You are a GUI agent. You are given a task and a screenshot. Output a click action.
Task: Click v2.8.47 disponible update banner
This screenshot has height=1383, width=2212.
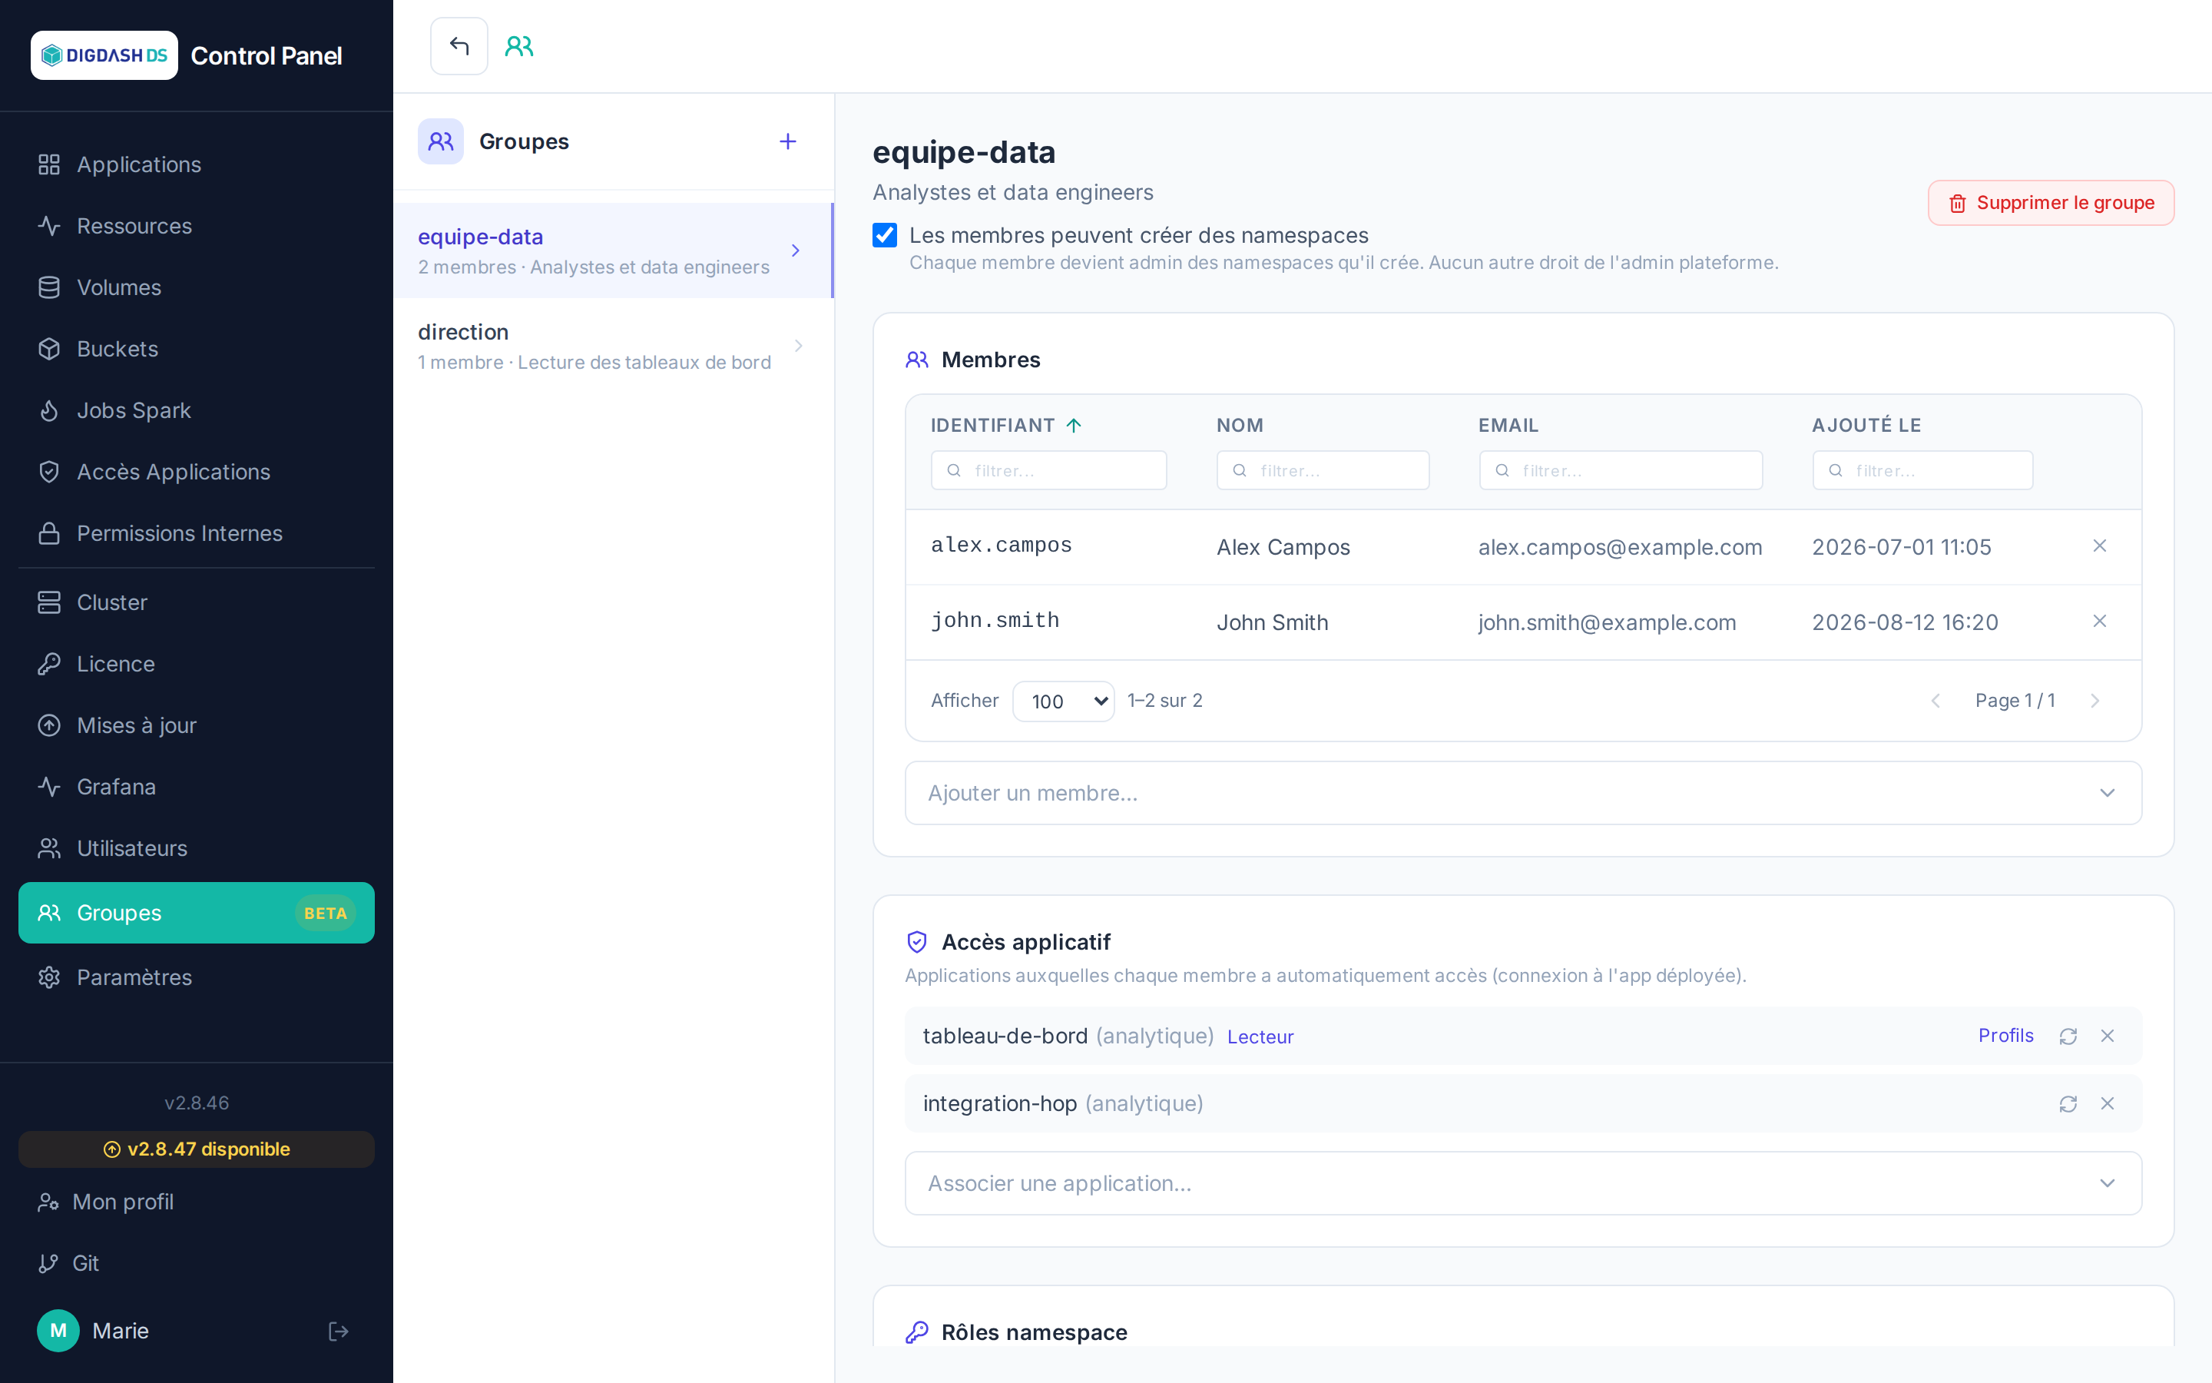click(197, 1149)
